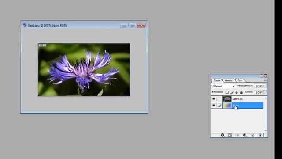Viewport: 282px width, 159px height.
Task: Open the Заливка fill slider arrow
Action: coord(264,92)
